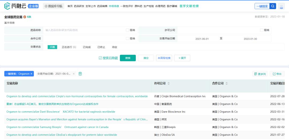This screenshot has height=140, width=289.
Task: Click the trash icon to clear filters
Action: pyautogui.click(x=80, y=74)
